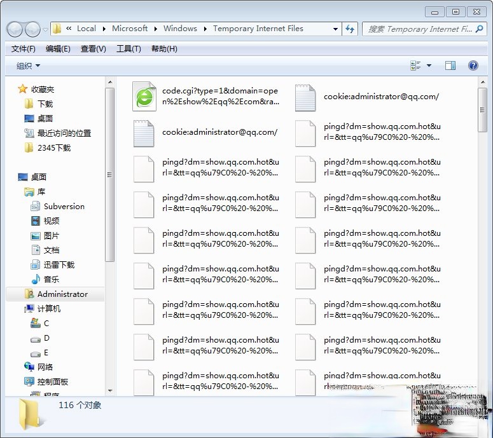Select Subversion library in sidebar
Image resolution: width=493 pixels, height=438 pixels.
57,206
